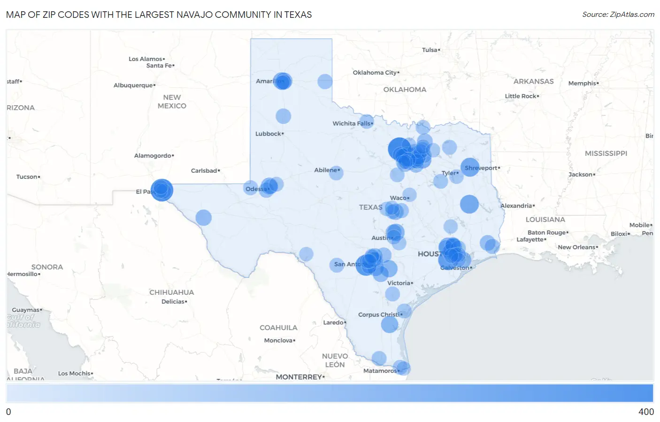Click the Alamogordo city label
Viewport: 660px width, 422px height.
[x=154, y=156]
